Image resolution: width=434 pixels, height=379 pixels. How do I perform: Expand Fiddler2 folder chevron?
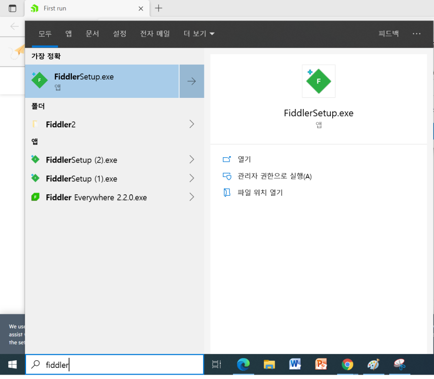pos(191,124)
